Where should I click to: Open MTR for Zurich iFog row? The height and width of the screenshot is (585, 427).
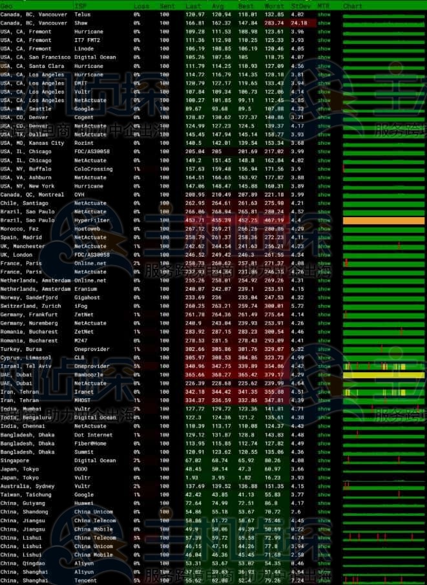coord(324,306)
